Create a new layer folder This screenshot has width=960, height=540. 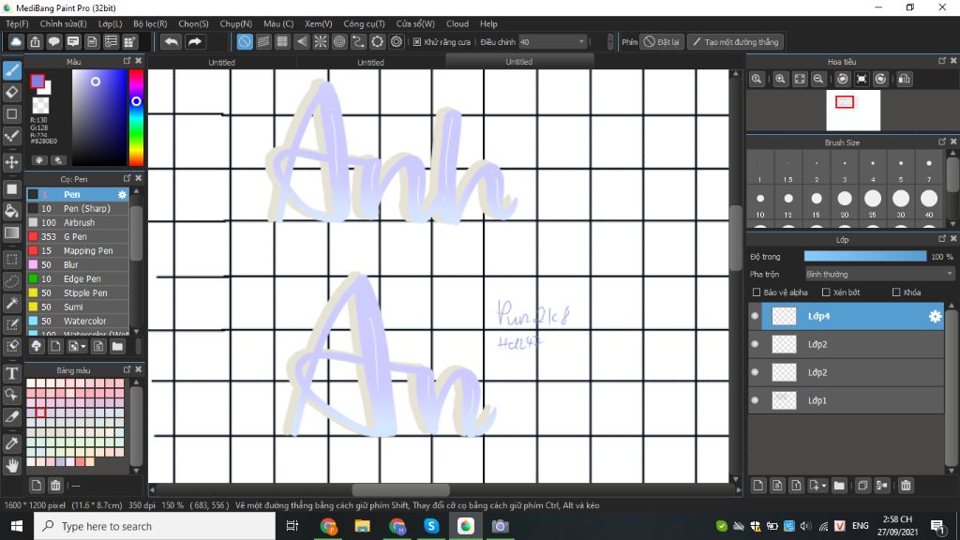839,486
